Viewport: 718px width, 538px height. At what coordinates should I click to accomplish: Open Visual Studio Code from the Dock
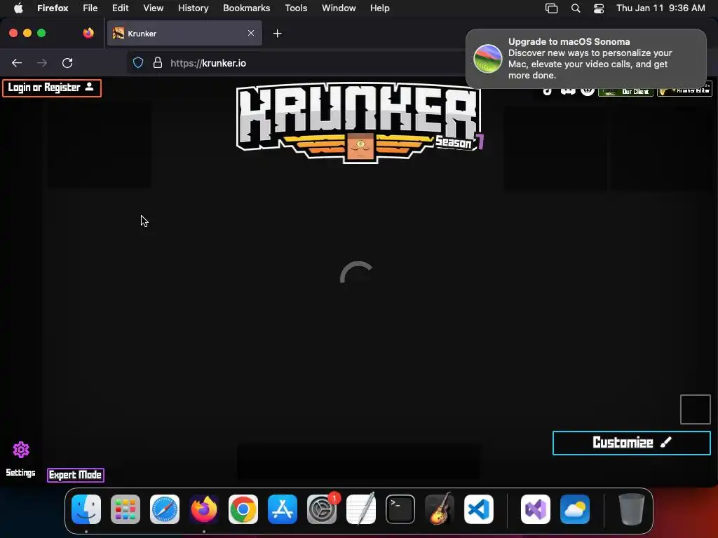(479, 509)
